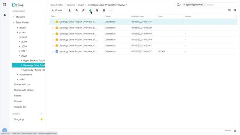This screenshot has height=135, width=240.
Task: Open the breadcrumb dropdown after Synology Drive Product Overview
Action: (x=127, y=5)
